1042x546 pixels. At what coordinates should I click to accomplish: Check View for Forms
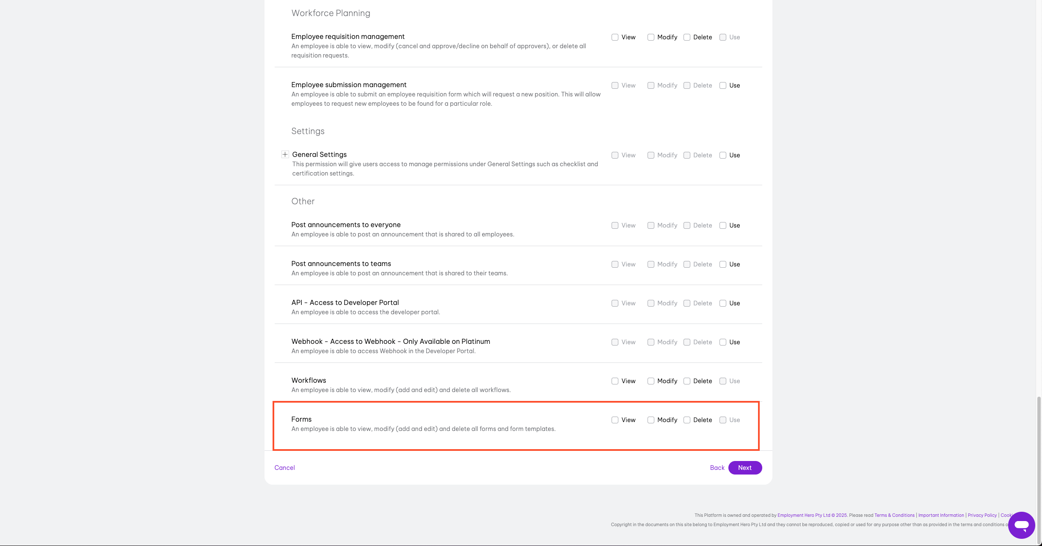[615, 420]
